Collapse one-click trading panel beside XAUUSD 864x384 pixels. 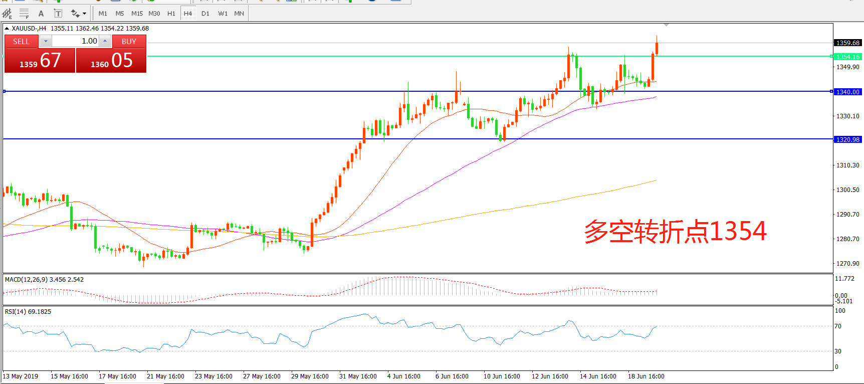7,29
